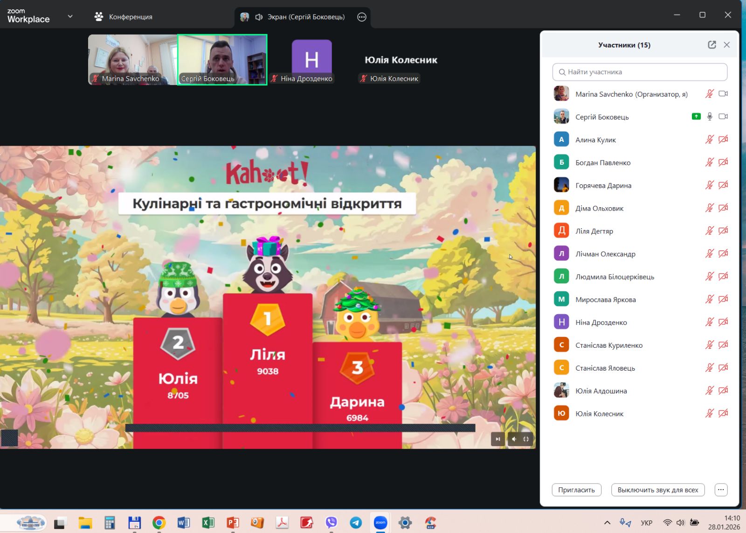This screenshot has height=533, width=746.
Task: Click the Kahoot progress bar under the podium
Action: coord(300,428)
